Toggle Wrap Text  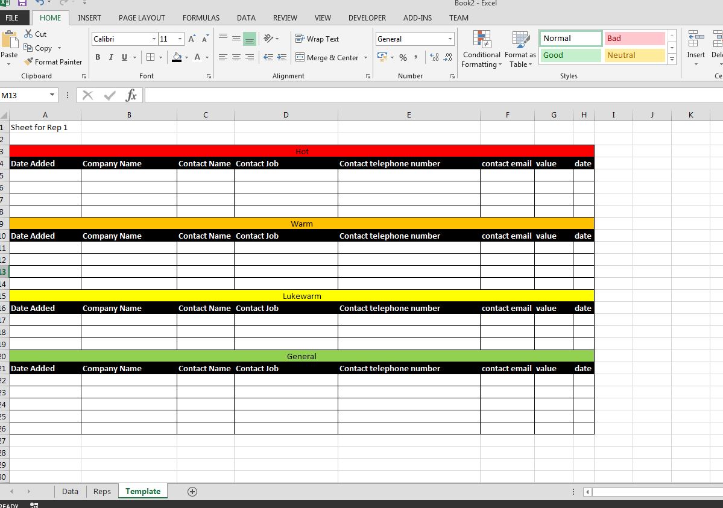[317, 39]
